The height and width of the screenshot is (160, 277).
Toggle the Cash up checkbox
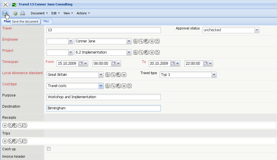click(49, 149)
